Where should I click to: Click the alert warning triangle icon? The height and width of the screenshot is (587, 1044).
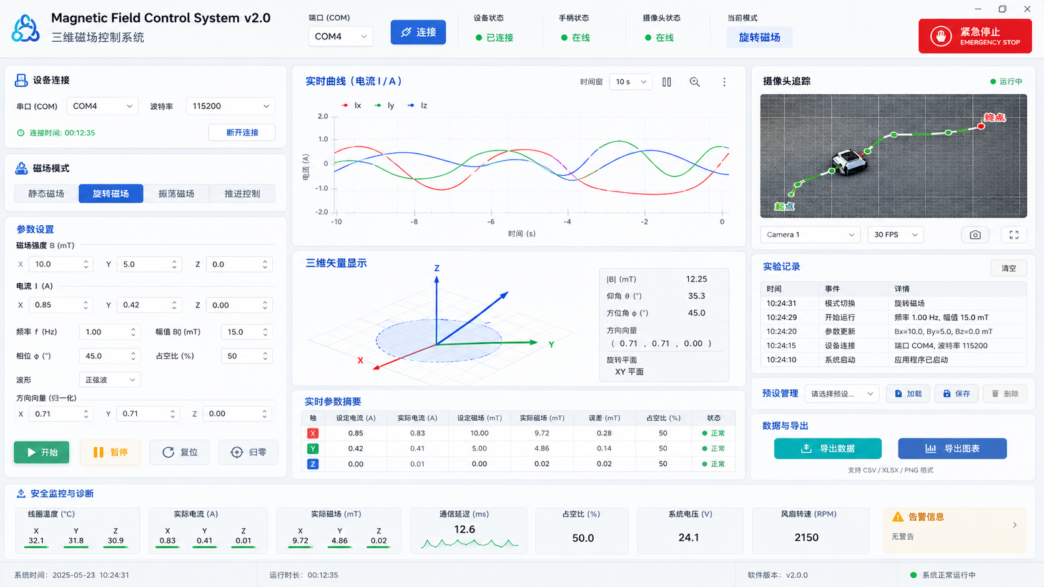[x=898, y=517]
